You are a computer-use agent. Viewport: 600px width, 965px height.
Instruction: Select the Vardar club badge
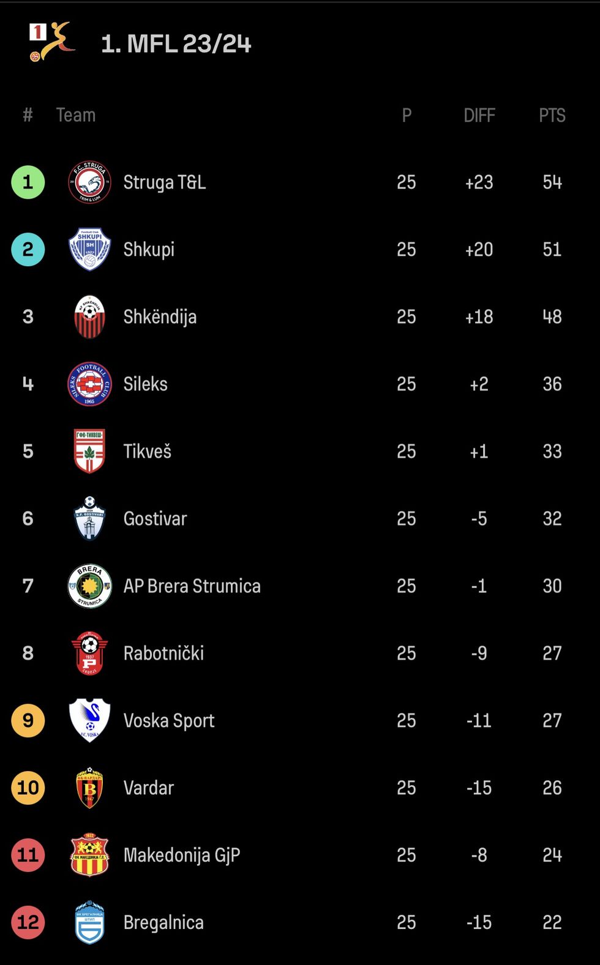pyautogui.click(x=89, y=788)
